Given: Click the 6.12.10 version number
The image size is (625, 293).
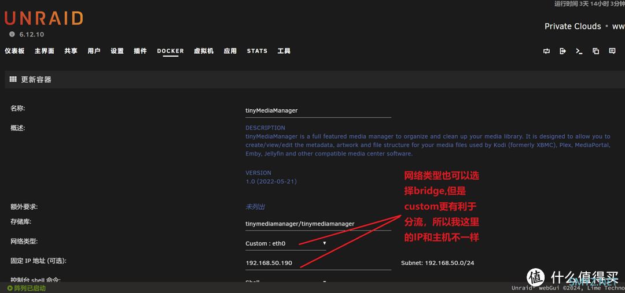Looking at the screenshot, I should click(x=31, y=35).
